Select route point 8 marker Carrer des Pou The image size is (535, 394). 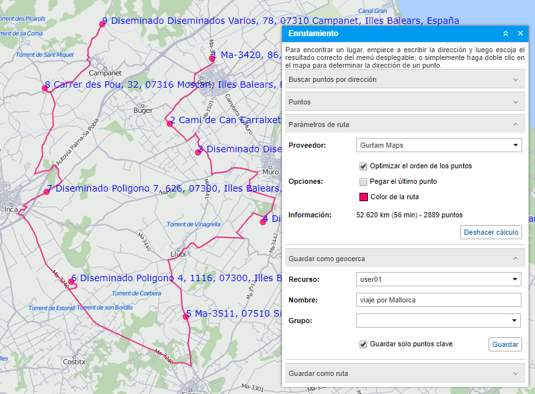pos(45,88)
